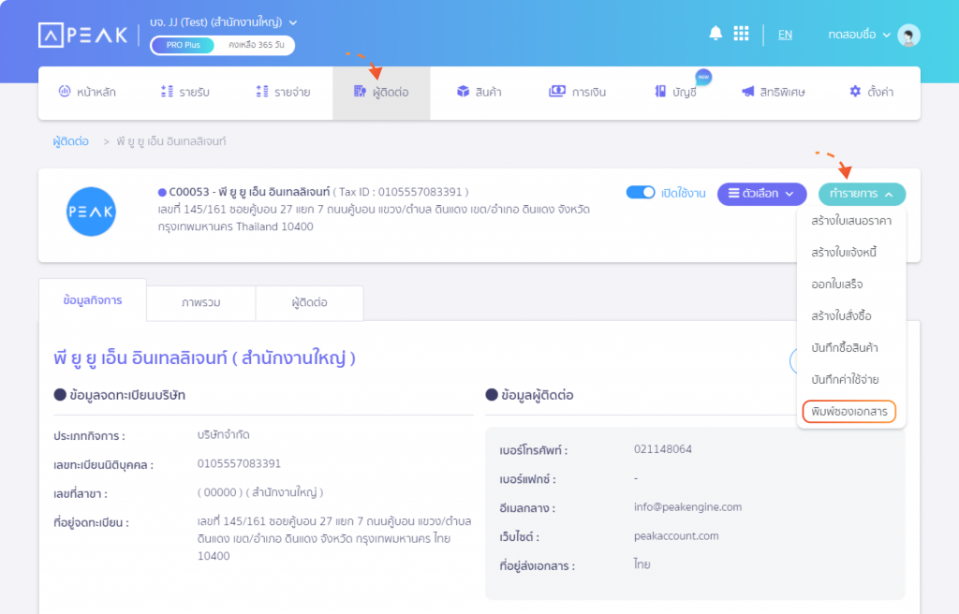Screen dimensions: 959x614
Task: Open the notifications bell
Action: point(716,34)
